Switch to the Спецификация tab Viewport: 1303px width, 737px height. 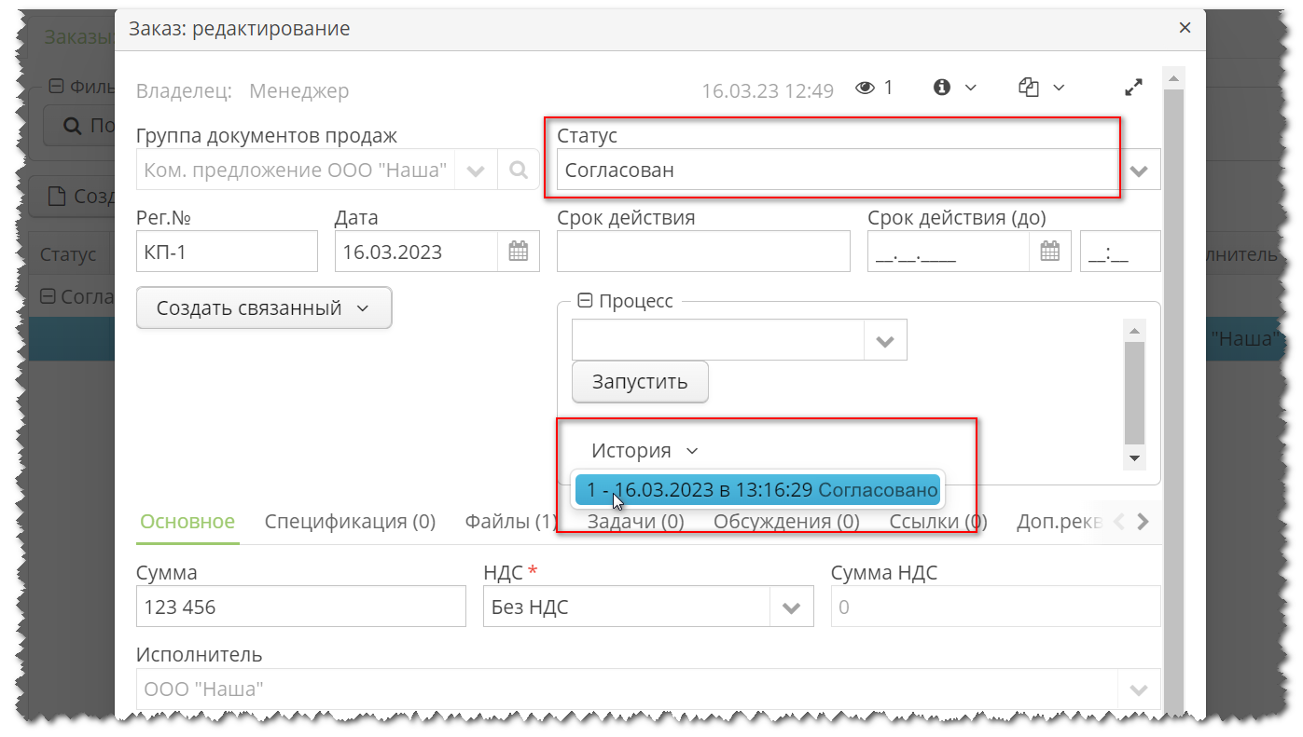(350, 522)
